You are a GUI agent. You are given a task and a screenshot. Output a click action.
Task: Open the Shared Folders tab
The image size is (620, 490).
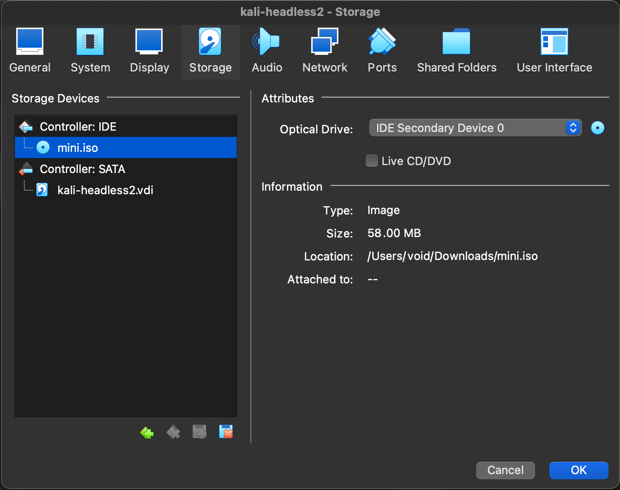[x=457, y=51]
